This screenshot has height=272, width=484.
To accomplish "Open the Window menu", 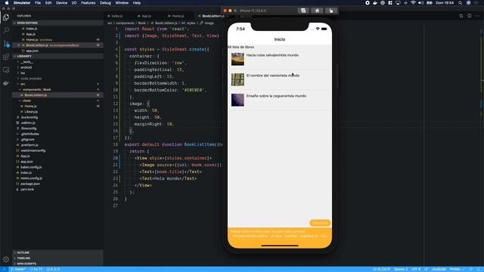I will [x=122, y=3].
